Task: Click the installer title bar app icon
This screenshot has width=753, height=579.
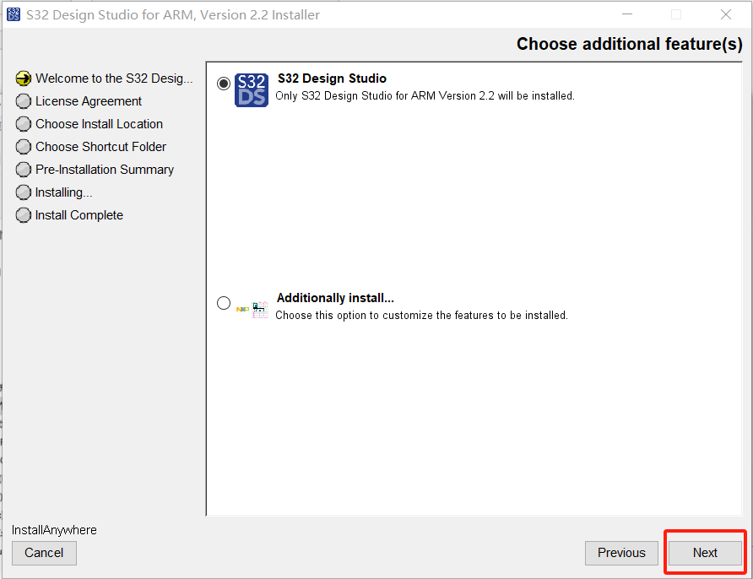Action: pos(14,15)
